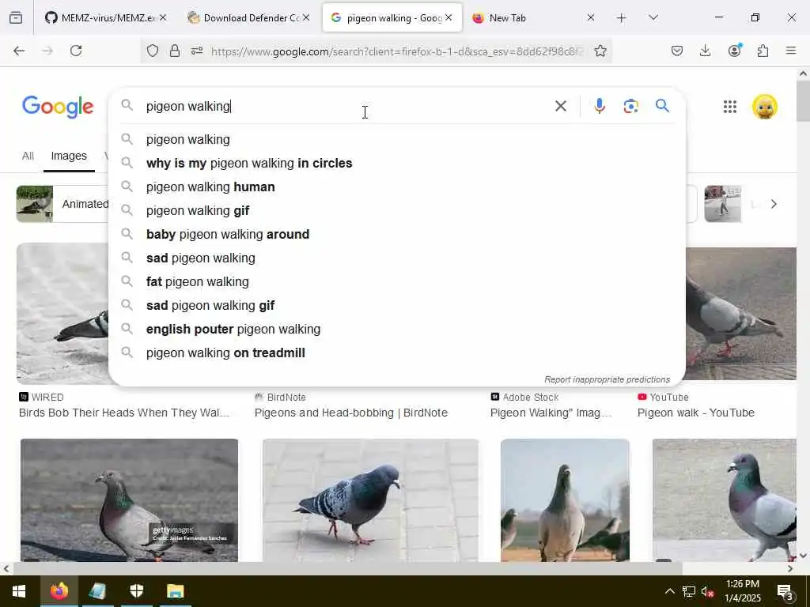This screenshot has height=607, width=810.
Task: Choose suggestion 'sad pigeon walking gif'
Action: tap(397, 306)
